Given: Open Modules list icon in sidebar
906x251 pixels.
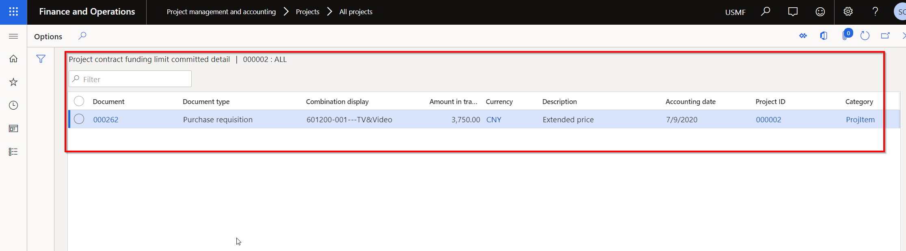Looking at the screenshot, I should click(13, 152).
